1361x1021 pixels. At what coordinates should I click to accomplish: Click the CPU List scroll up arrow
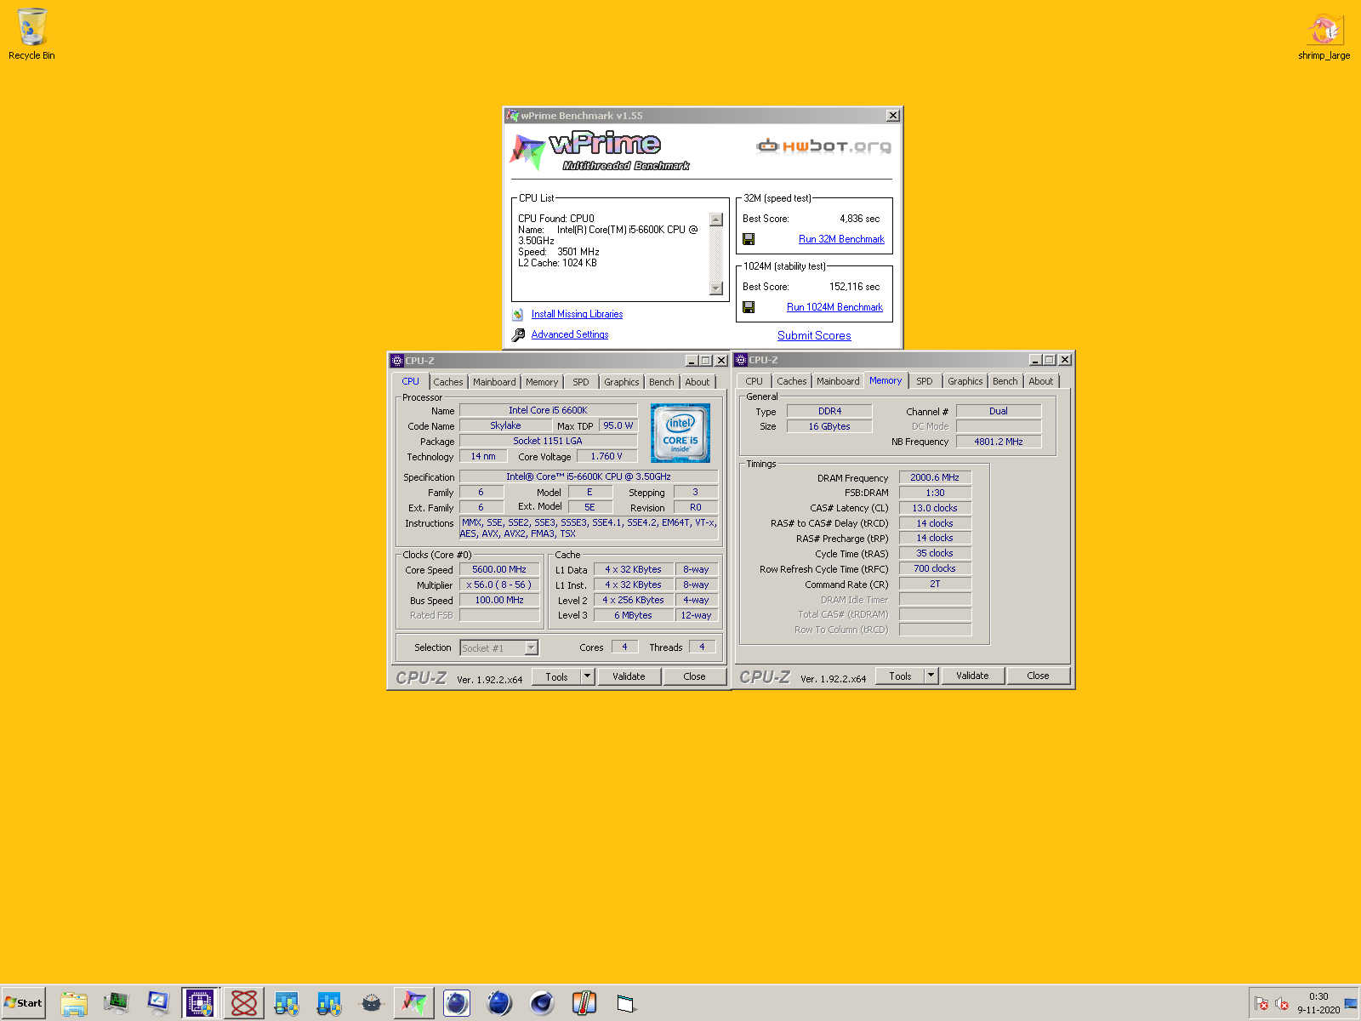716,219
